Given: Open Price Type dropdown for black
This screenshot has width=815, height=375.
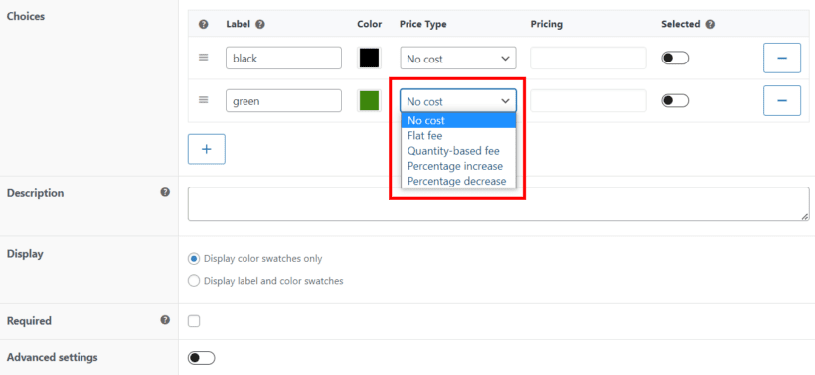Looking at the screenshot, I should (458, 59).
